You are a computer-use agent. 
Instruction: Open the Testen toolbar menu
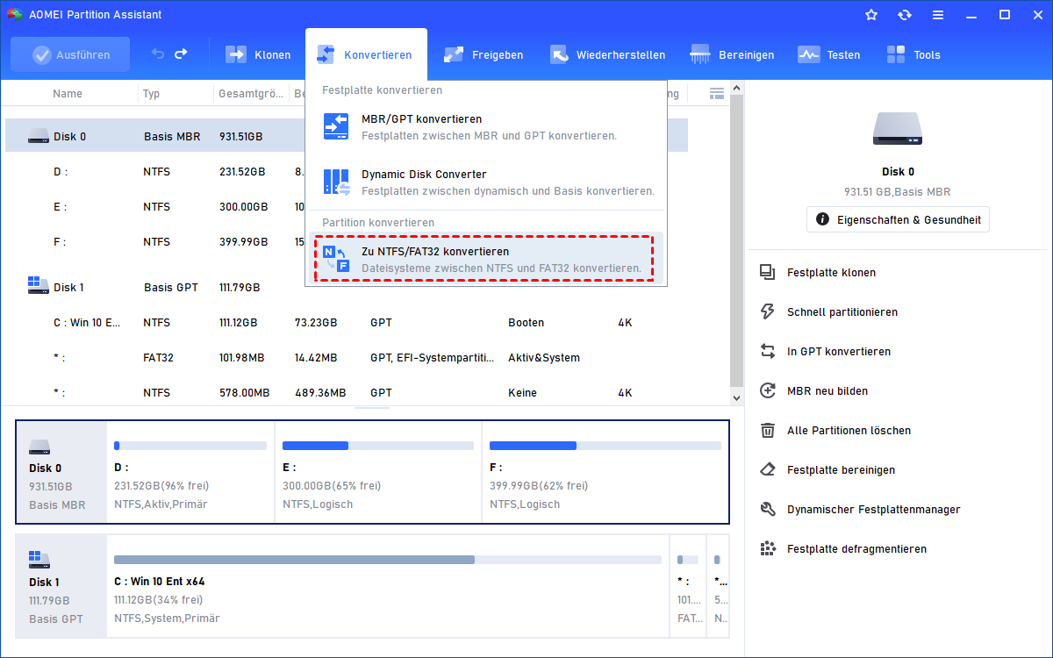[828, 54]
